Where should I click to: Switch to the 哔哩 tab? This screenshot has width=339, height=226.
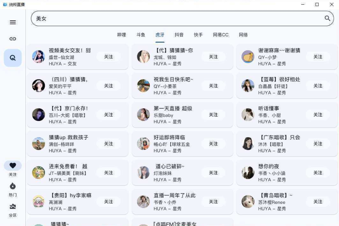(121, 35)
